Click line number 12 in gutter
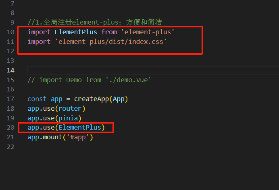This screenshot has height=190, width=279. point(10,51)
